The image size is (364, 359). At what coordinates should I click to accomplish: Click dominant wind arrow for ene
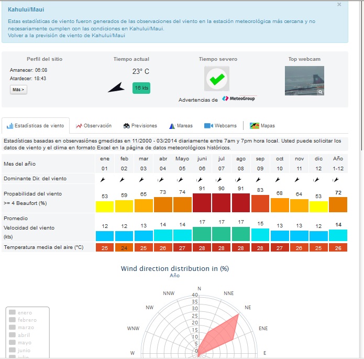[x=102, y=180]
